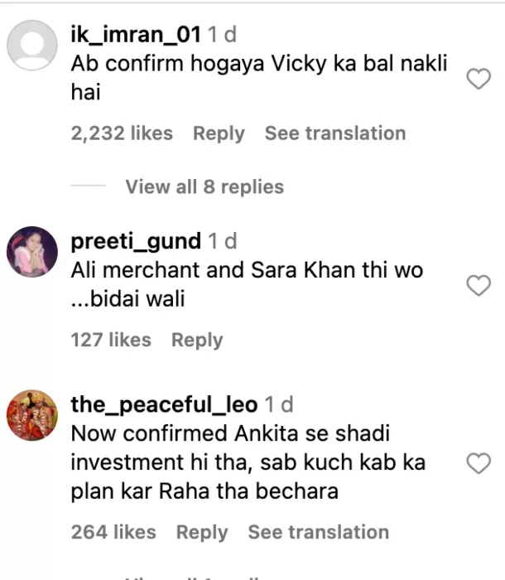505x580 pixels.
Task: Open ik_imran_01 username link
Action: point(136,35)
